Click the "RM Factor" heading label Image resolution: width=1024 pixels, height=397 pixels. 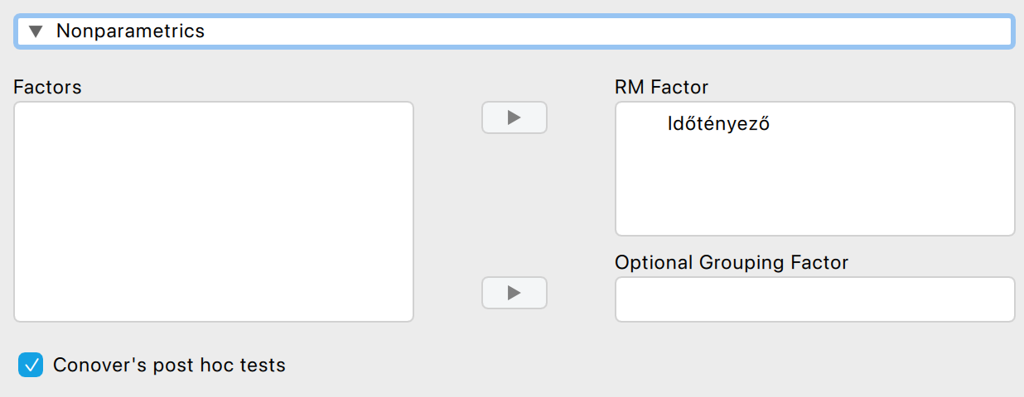[x=661, y=87]
